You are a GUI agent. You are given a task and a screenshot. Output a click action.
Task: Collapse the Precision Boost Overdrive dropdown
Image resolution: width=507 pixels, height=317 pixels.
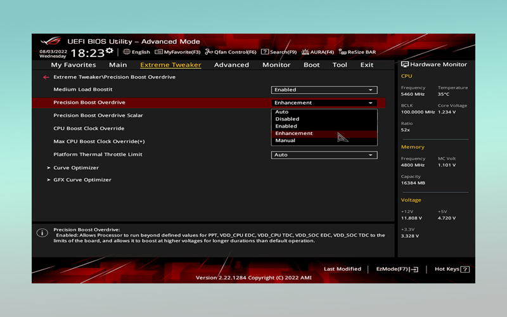coord(324,103)
